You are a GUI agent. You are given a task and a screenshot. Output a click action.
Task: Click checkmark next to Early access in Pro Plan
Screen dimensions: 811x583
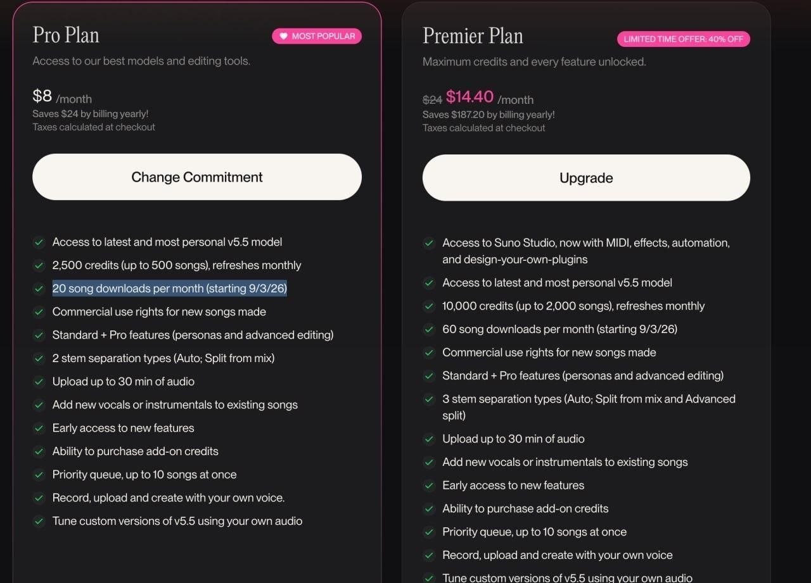tap(39, 429)
